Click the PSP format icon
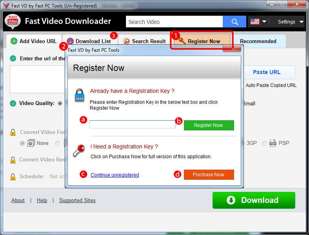309x235 pixels. [x=273, y=143]
